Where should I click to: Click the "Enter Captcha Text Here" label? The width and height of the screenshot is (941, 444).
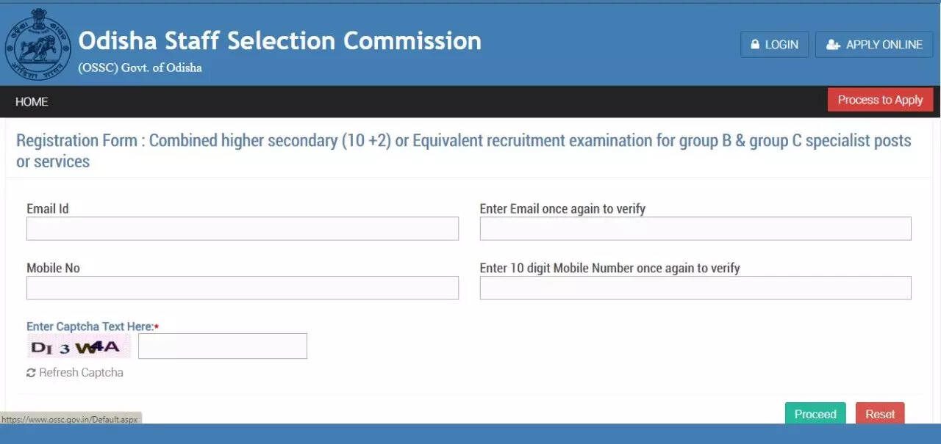point(90,327)
